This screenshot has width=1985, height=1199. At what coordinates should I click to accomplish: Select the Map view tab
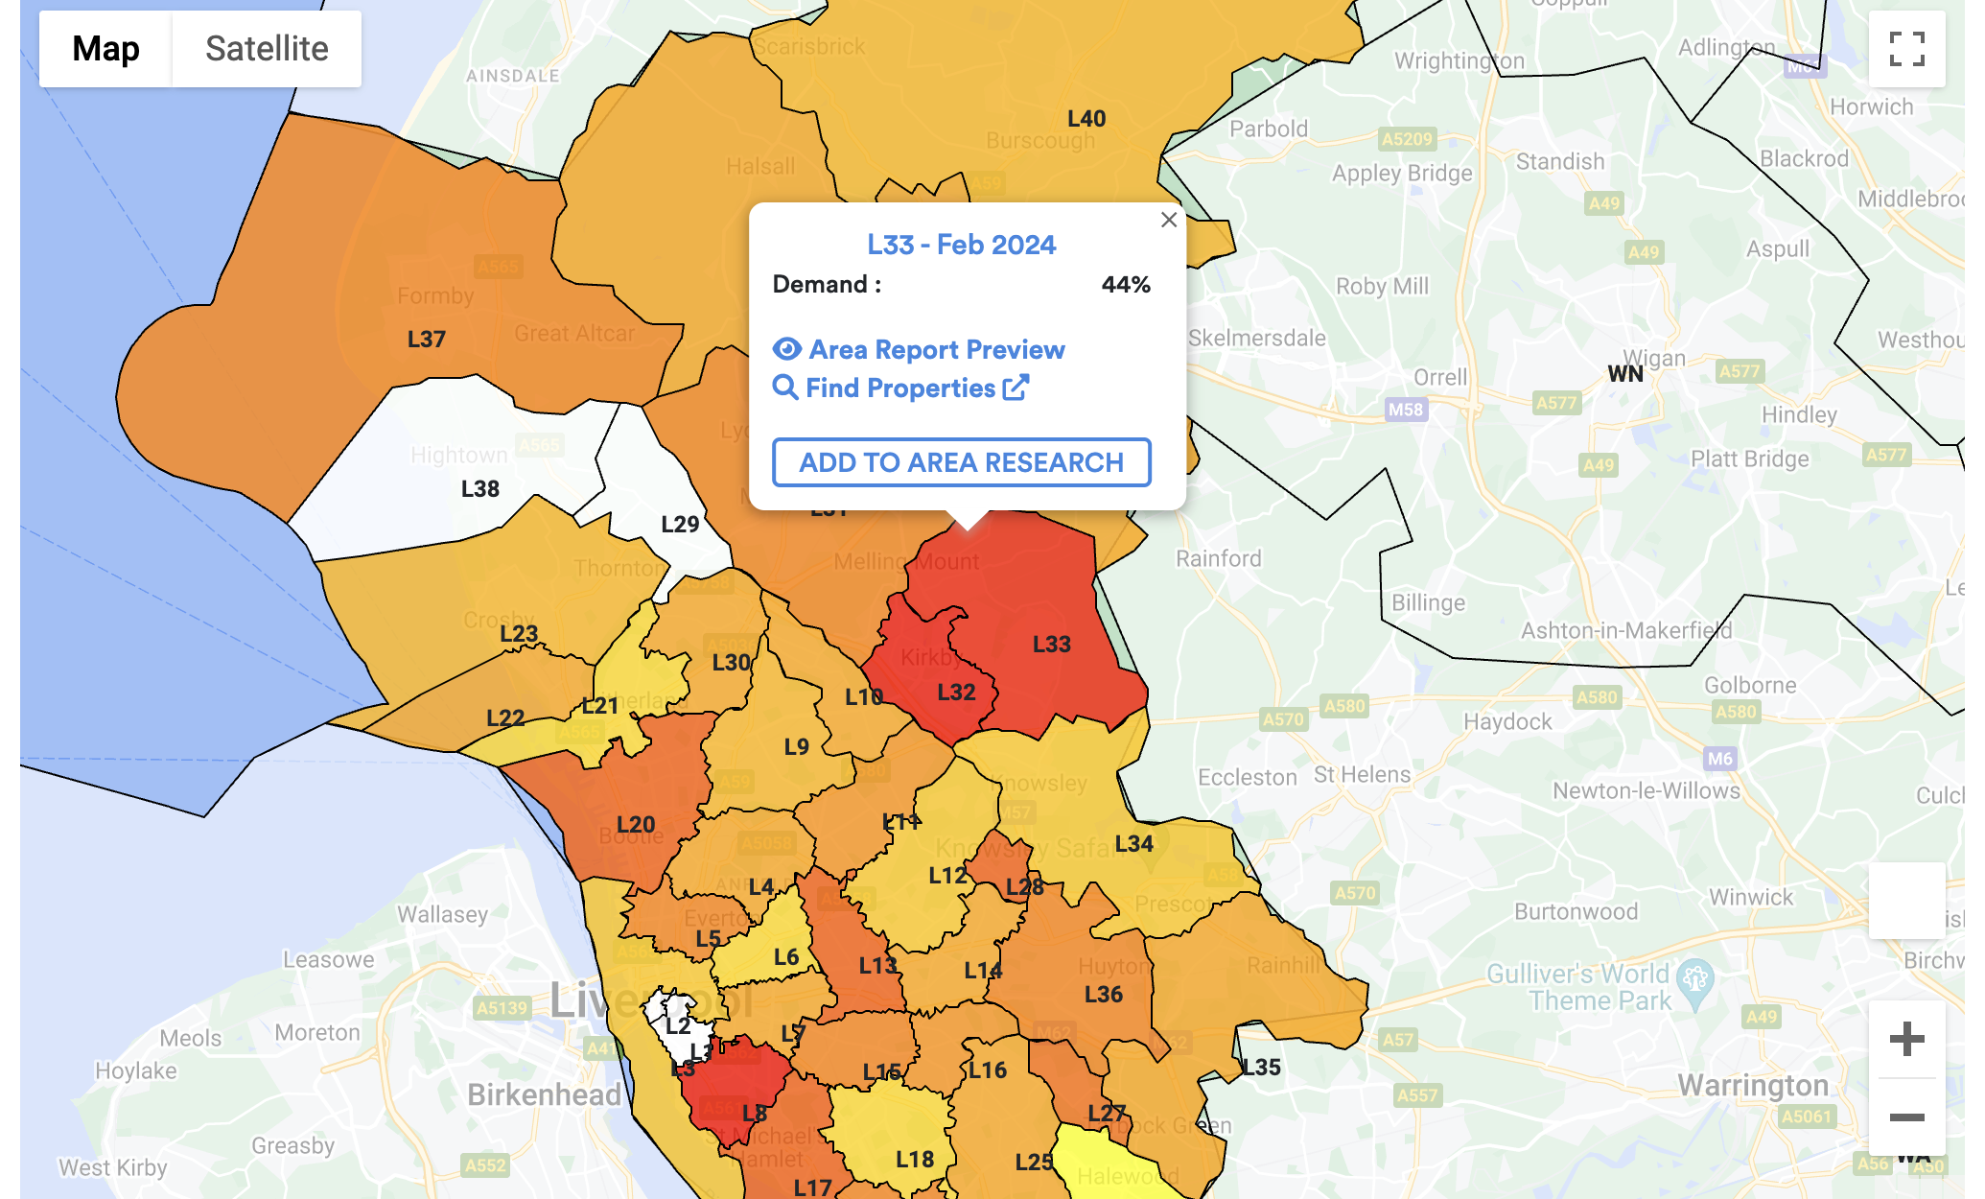(105, 49)
